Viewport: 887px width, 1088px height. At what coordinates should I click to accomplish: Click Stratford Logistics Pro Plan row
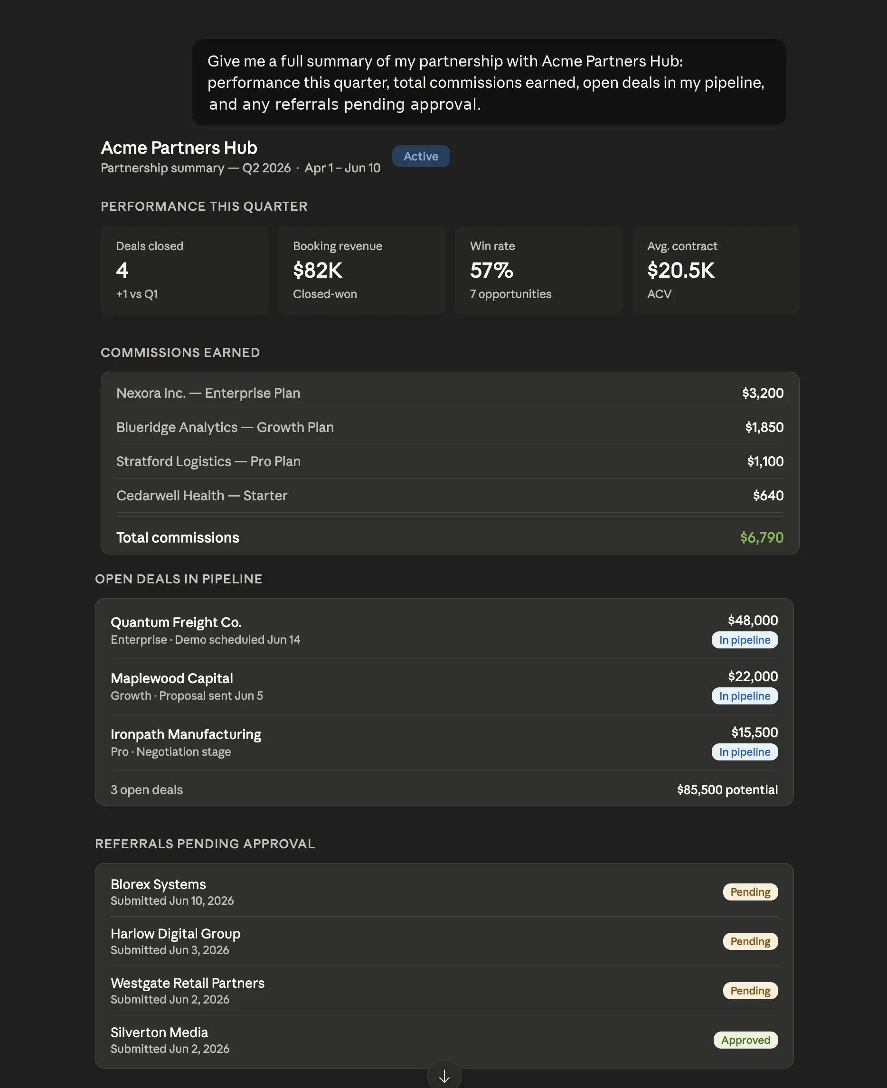point(450,461)
